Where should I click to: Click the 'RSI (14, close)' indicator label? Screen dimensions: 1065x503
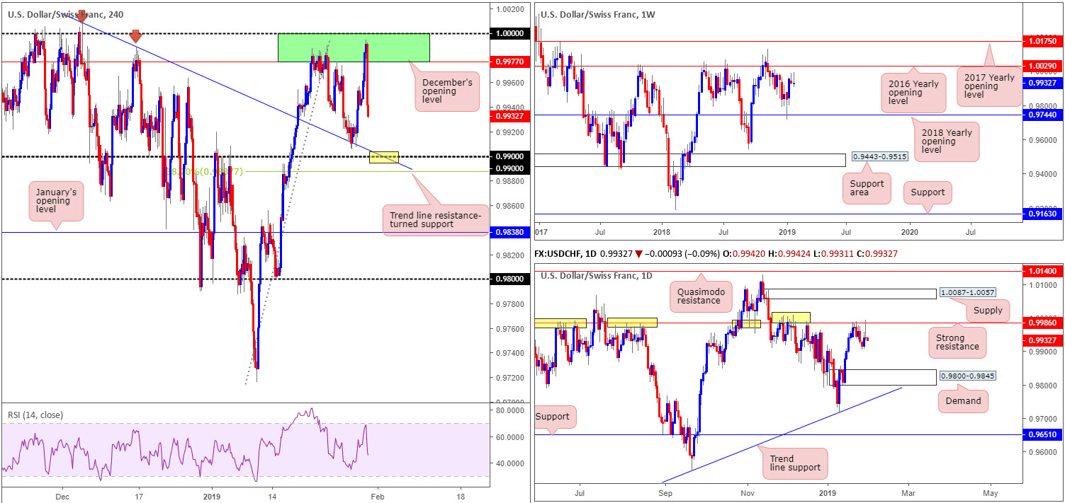[x=34, y=415]
